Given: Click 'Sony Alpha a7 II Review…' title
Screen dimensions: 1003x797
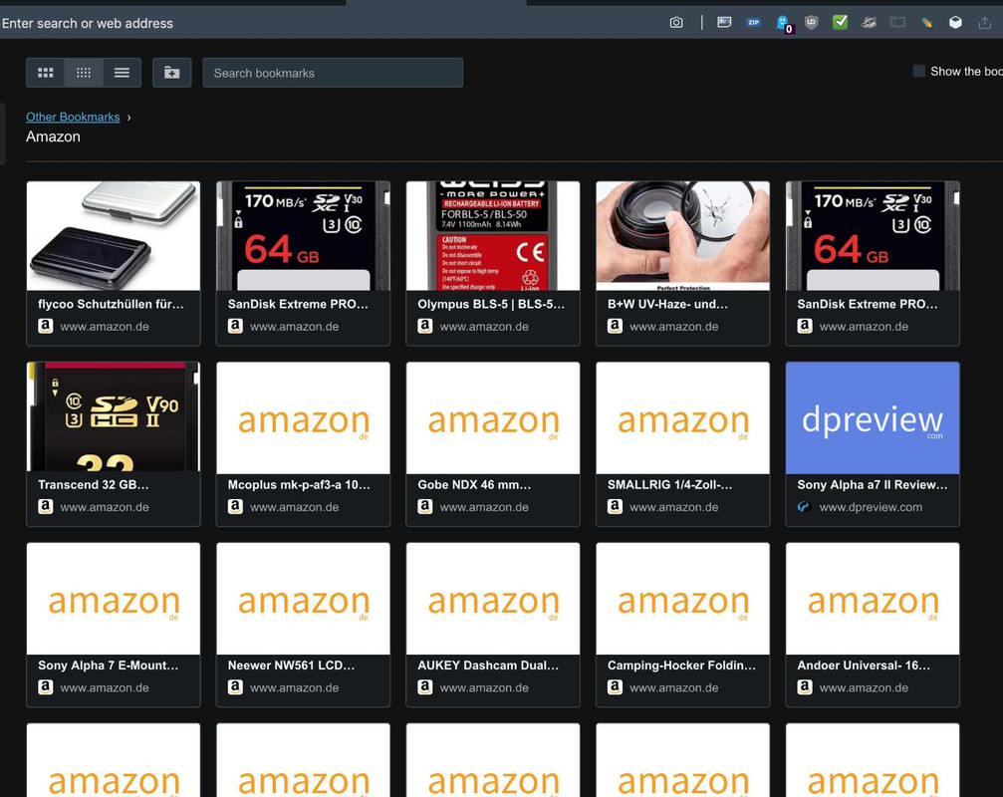Looking at the screenshot, I should (x=873, y=485).
